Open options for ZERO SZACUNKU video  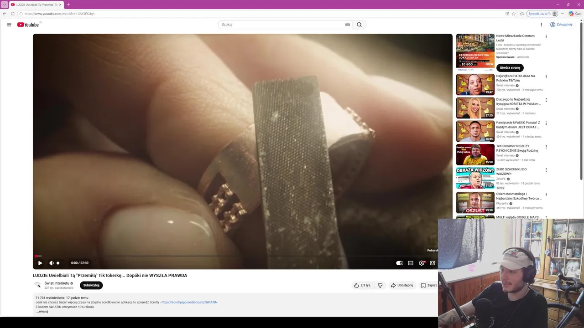(x=546, y=170)
